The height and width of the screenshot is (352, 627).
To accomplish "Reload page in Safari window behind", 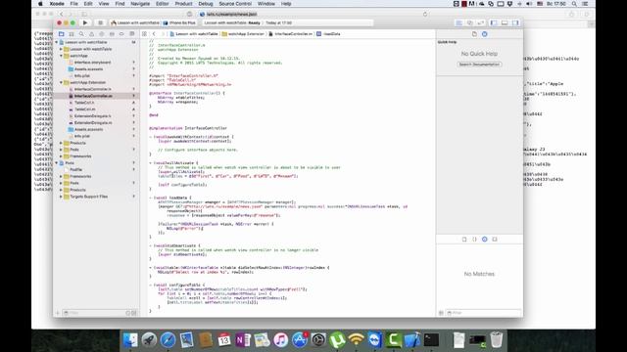I will [425, 14].
